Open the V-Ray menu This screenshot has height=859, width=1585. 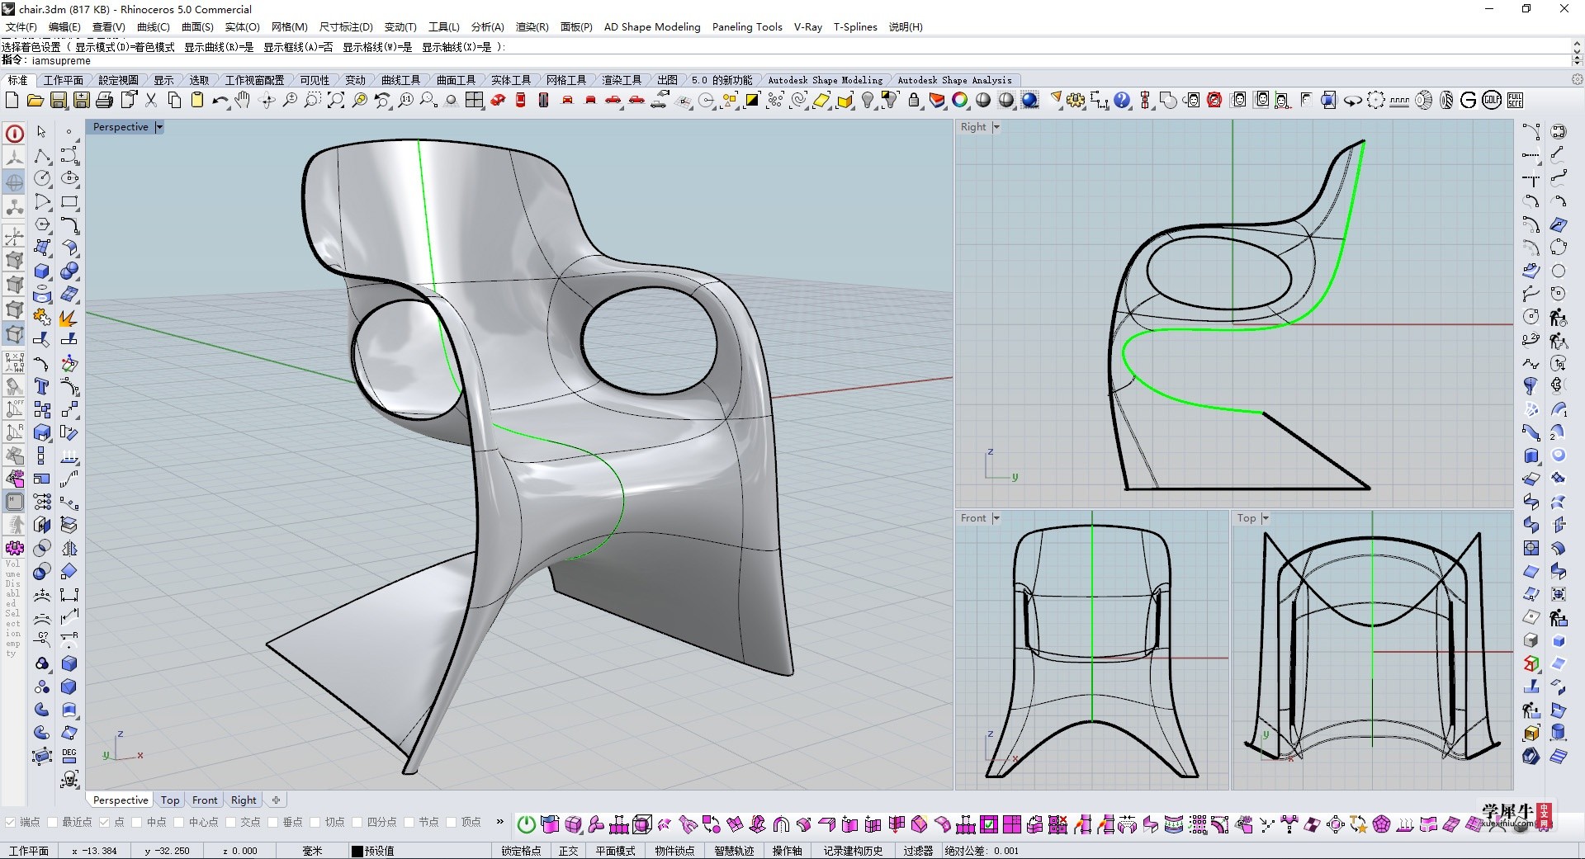[x=808, y=26]
